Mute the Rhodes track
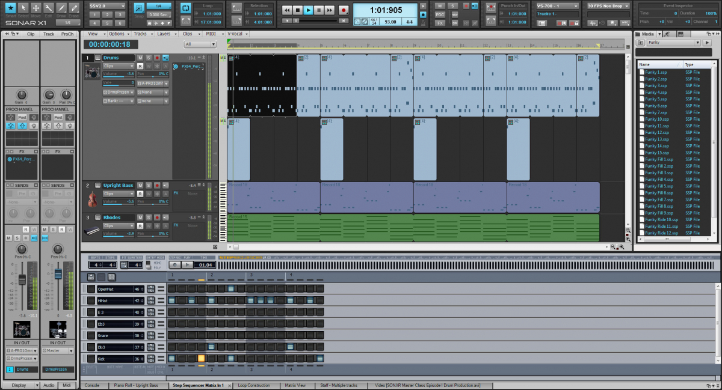This screenshot has height=390, width=722. (140, 218)
